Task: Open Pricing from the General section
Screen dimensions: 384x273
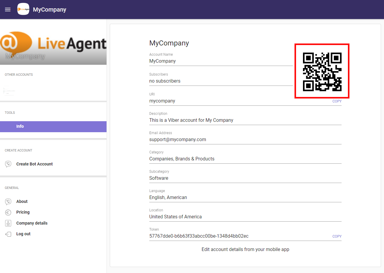Action: pyautogui.click(x=23, y=212)
